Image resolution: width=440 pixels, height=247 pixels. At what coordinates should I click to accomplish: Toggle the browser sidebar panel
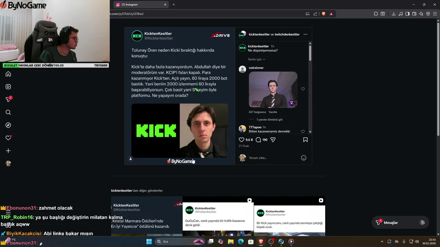tap(407, 14)
